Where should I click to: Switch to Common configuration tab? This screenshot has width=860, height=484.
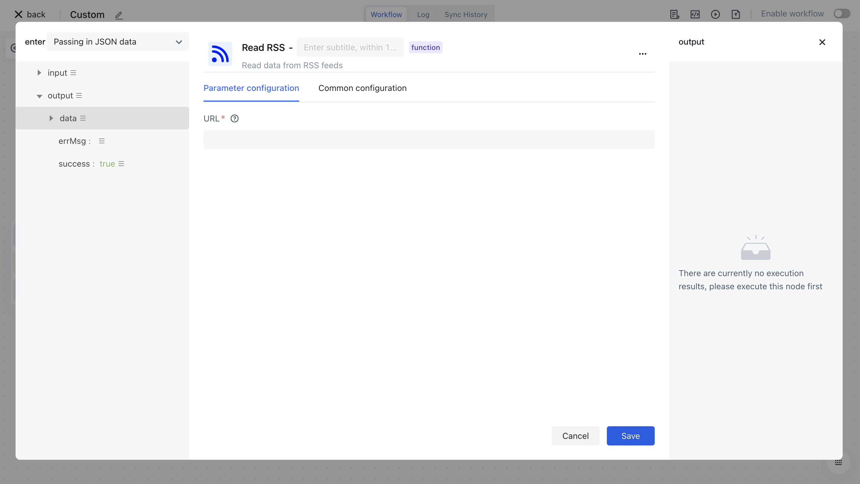(362, 88)
